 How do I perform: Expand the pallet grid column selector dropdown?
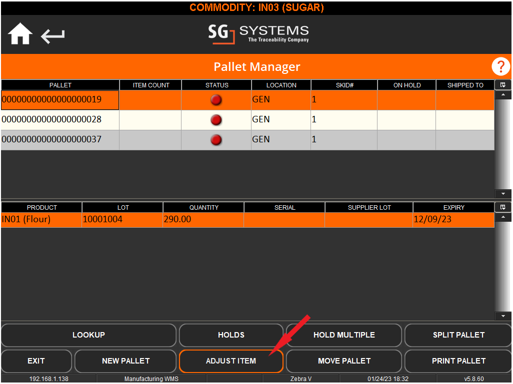tap(503, 84)
